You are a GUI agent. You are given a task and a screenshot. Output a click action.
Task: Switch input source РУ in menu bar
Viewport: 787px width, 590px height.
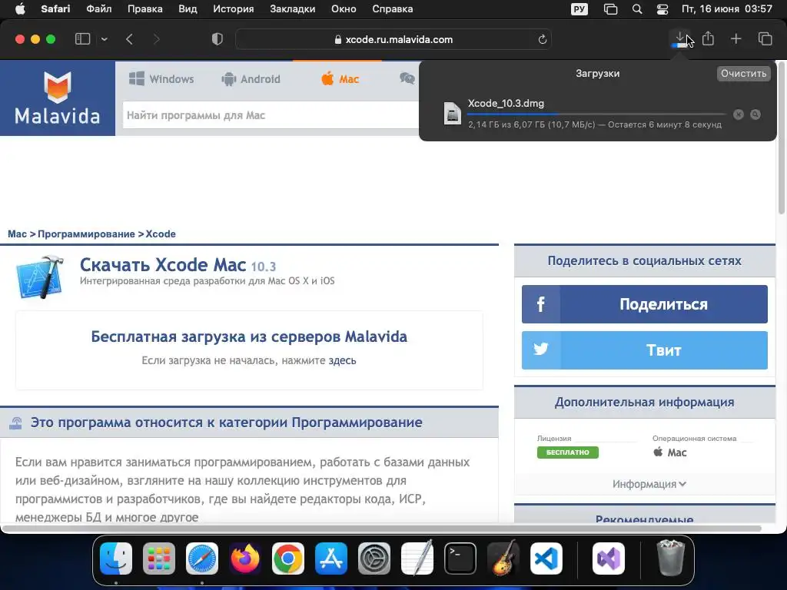tap(579, 9)
